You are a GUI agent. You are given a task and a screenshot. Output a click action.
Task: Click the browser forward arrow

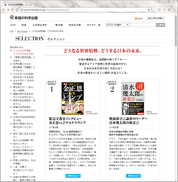coord(8,10)
